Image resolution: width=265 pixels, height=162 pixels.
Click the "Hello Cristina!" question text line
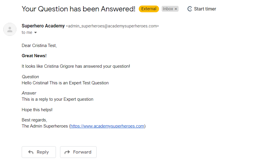65,83
